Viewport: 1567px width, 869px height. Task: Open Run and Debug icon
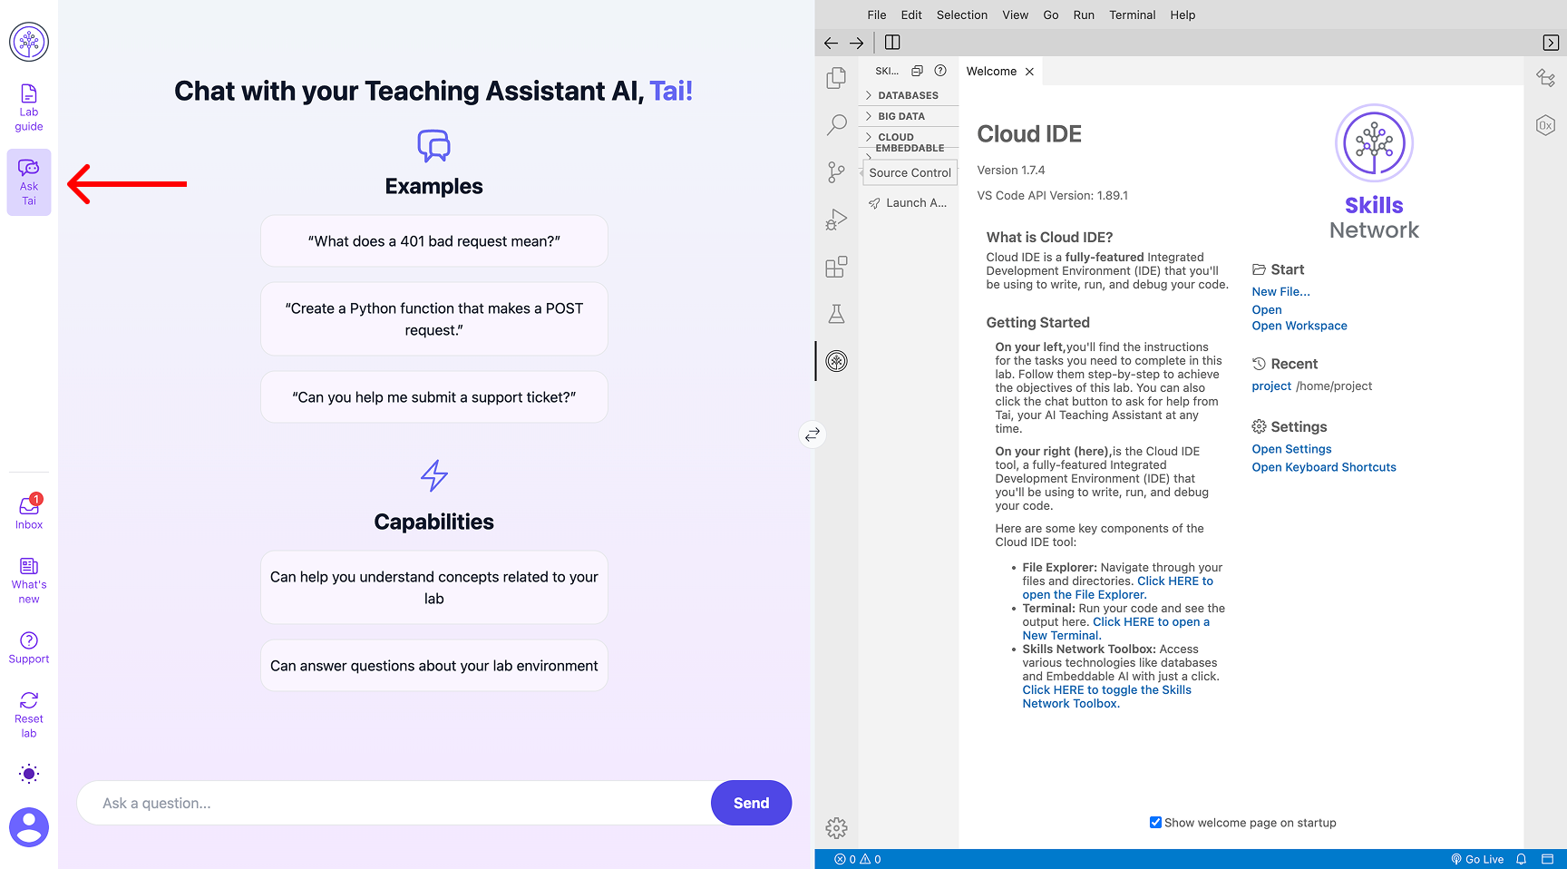tap(836, 220)
